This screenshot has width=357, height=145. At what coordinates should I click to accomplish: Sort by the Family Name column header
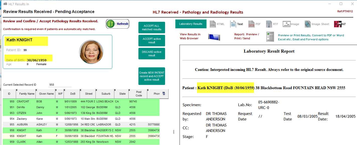point(25,94)
